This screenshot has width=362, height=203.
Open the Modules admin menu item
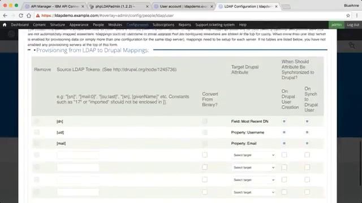[x=115, y=25]
